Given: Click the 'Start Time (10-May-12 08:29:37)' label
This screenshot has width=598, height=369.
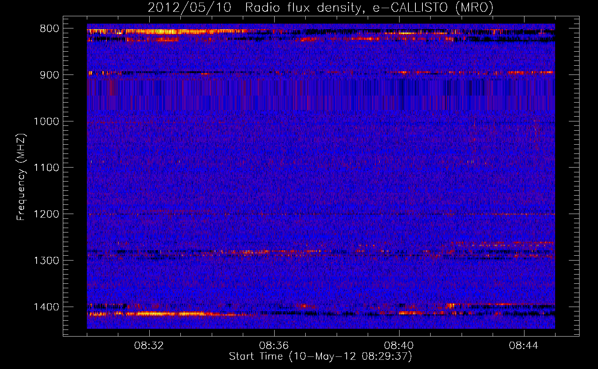Looking at the screenshot, I should tap(320, 356).
